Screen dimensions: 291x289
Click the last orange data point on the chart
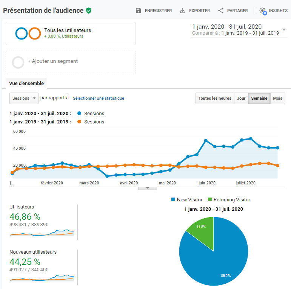(x=278, y=166)
